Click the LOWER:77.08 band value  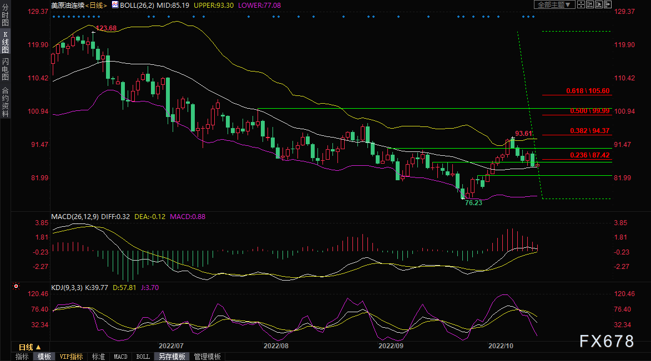(259, 6)
